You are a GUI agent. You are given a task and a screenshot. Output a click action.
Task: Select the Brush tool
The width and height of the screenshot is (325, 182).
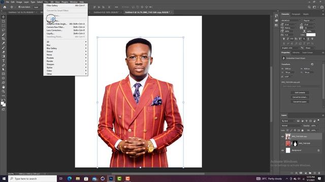(4, 48)
